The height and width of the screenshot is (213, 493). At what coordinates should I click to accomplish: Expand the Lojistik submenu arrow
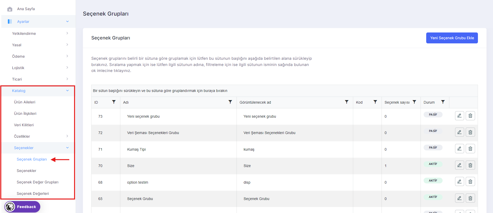pyautogui.click(x=67, y=68)
